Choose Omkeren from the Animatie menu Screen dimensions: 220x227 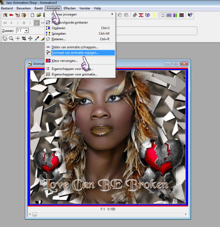pos(80,28)
